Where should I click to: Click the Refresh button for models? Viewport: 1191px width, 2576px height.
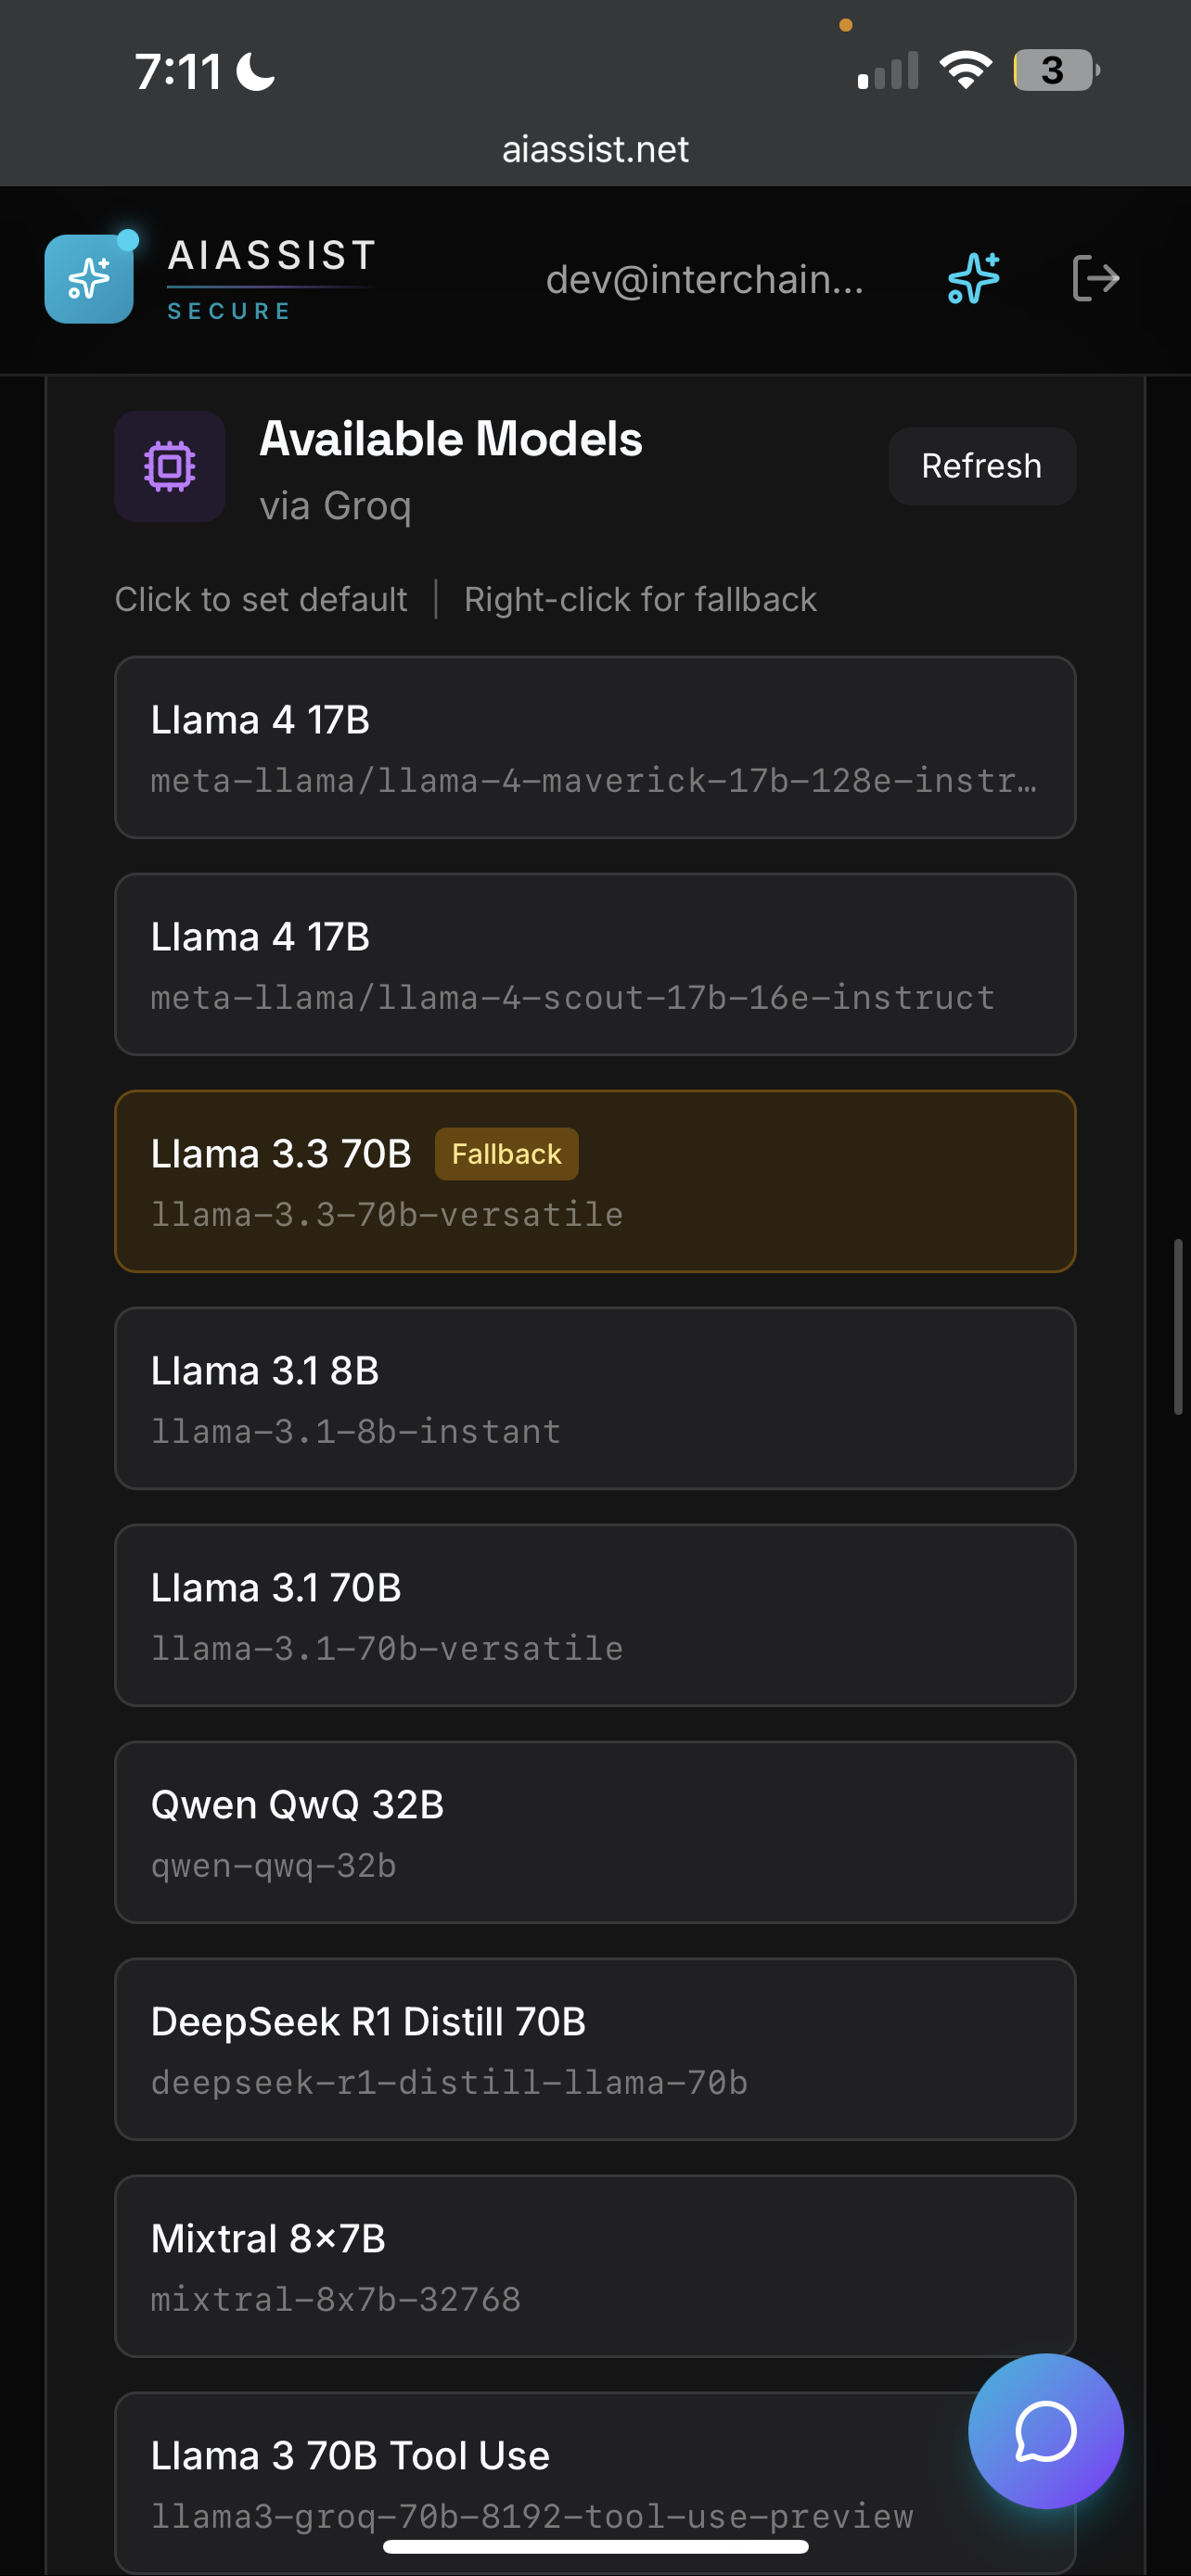click(x=981, y=465)
